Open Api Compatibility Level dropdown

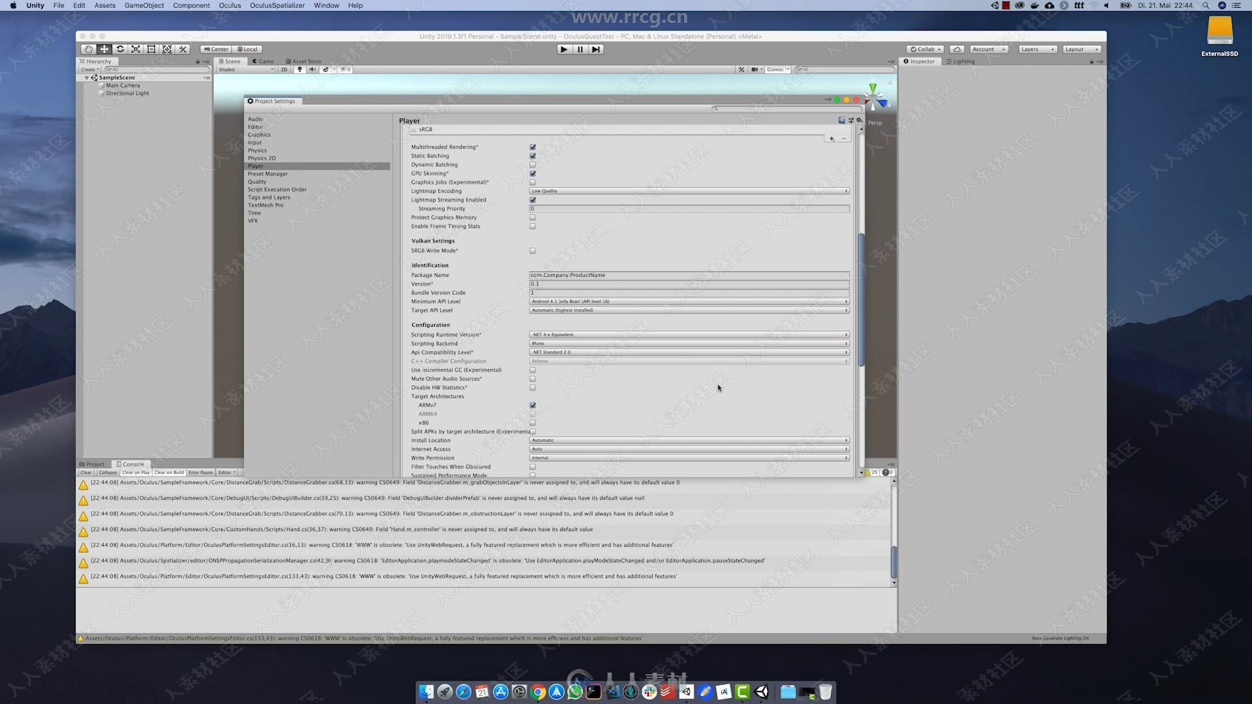[x=689, y=352]
